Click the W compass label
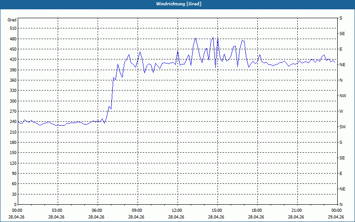 341,111
